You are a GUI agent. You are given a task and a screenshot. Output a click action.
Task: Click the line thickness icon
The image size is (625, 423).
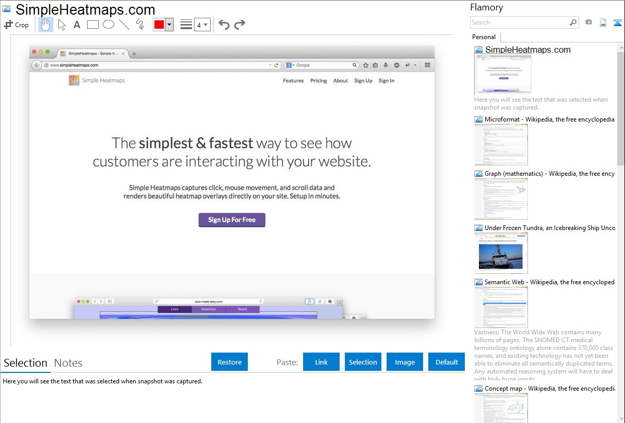[186, 25]
